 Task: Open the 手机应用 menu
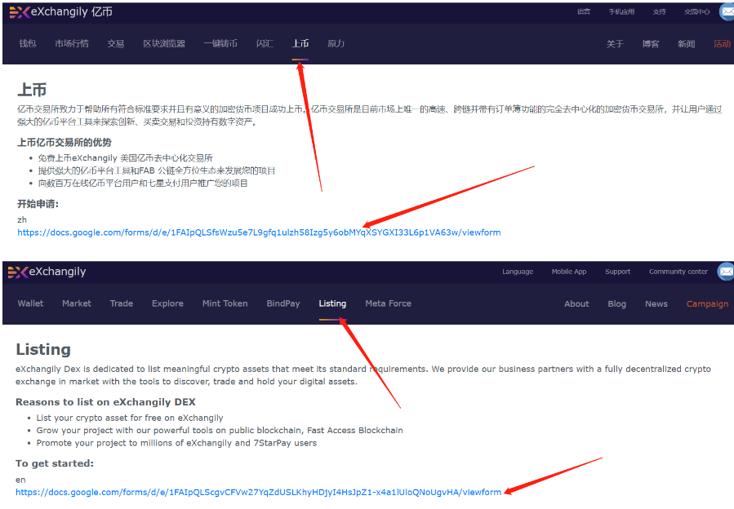[x=621, y=11]
